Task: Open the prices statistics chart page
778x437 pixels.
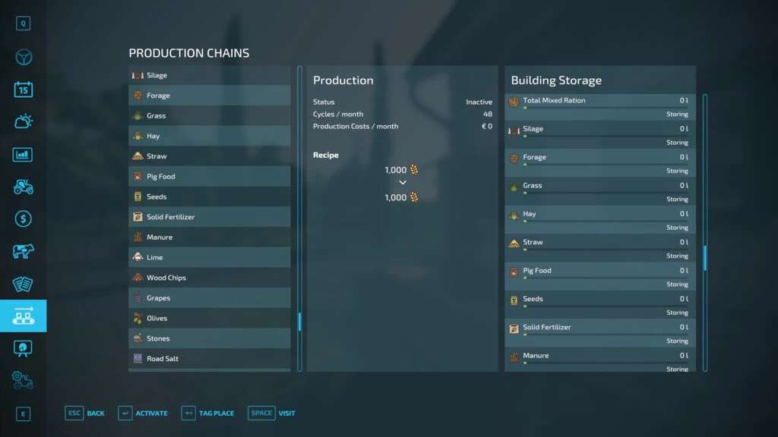Action: point(23,154)
